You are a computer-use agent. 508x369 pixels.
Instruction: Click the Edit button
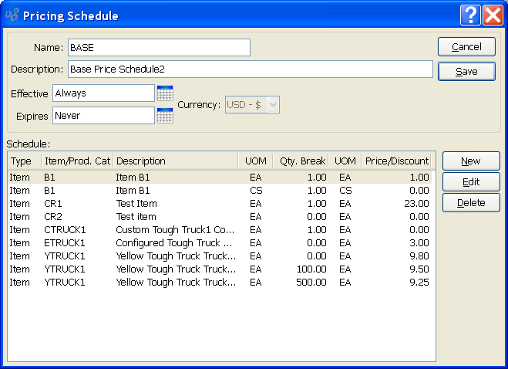[471, 181]
